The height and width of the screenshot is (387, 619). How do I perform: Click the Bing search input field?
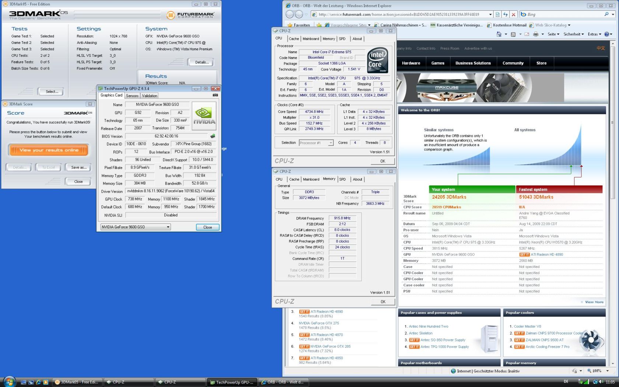click(x=565, y=14)
